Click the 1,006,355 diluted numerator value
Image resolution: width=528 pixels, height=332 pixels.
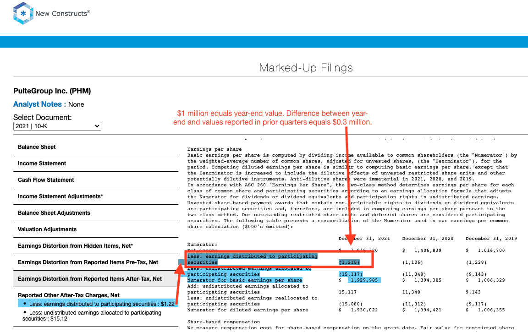coord(491,310)
